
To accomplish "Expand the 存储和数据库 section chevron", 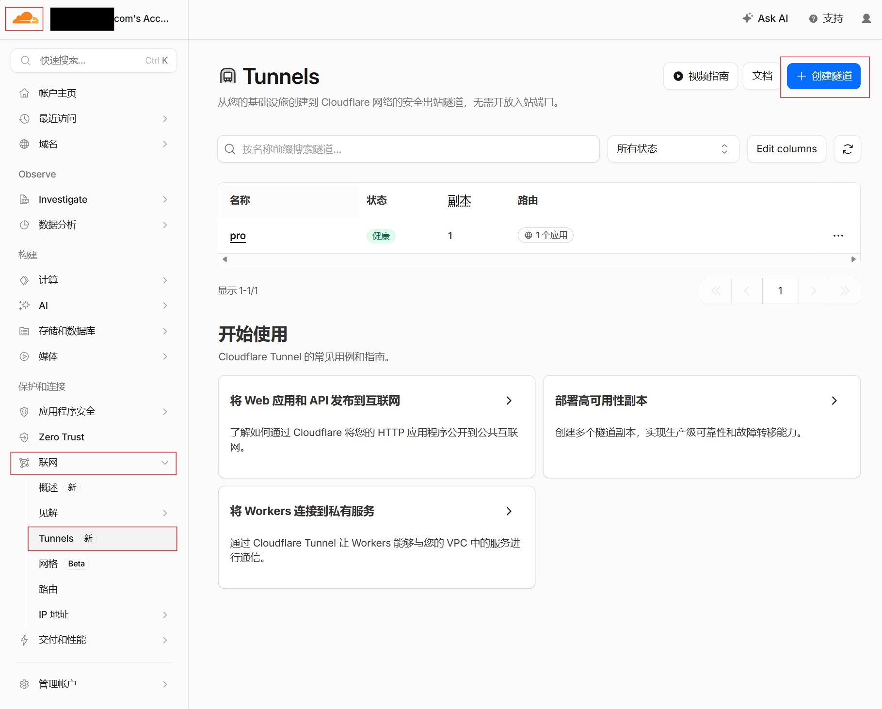I will point(165,331).
